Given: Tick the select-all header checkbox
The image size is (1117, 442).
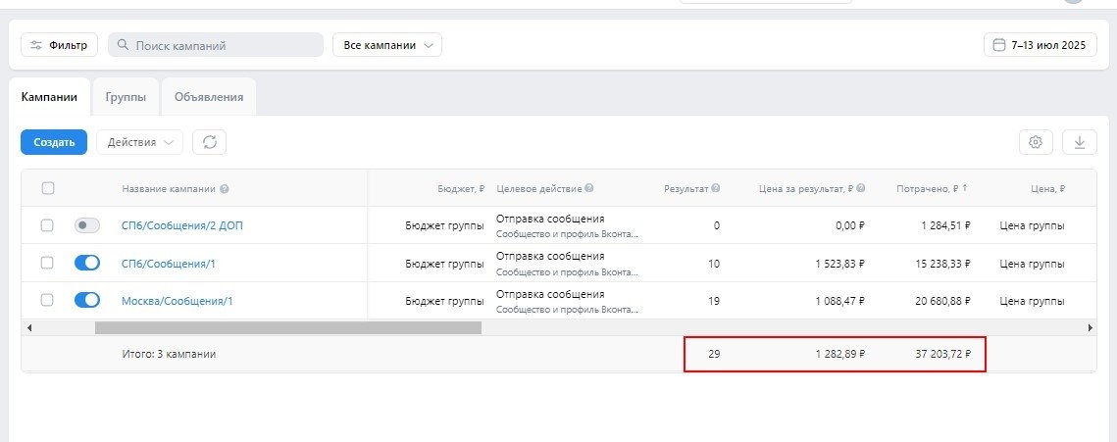Looking at the screenshot, I should [x=47, y=188].
